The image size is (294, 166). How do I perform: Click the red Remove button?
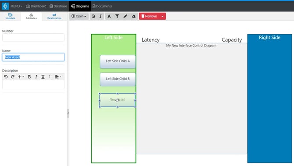(x=149, y=16)
